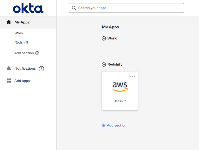Click the plus icon beside sidebar Add section
This screenshot has height=150, width=199.
37,53
